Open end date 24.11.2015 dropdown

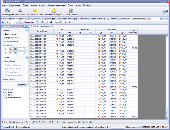pyautogui.click(x=26, y=53)
